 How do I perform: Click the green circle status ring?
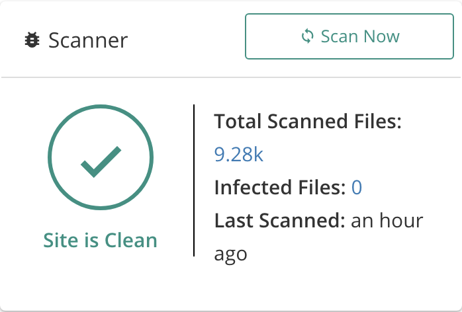click(x=101, y=157)
